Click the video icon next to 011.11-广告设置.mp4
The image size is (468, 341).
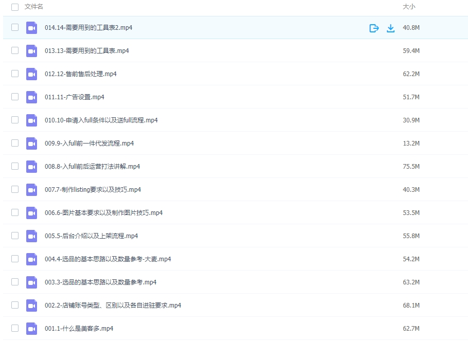(31, 97)
